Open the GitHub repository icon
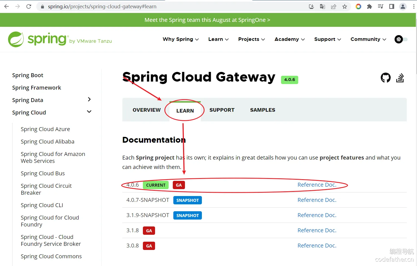The image size is (417, 266). coord(386,78)
